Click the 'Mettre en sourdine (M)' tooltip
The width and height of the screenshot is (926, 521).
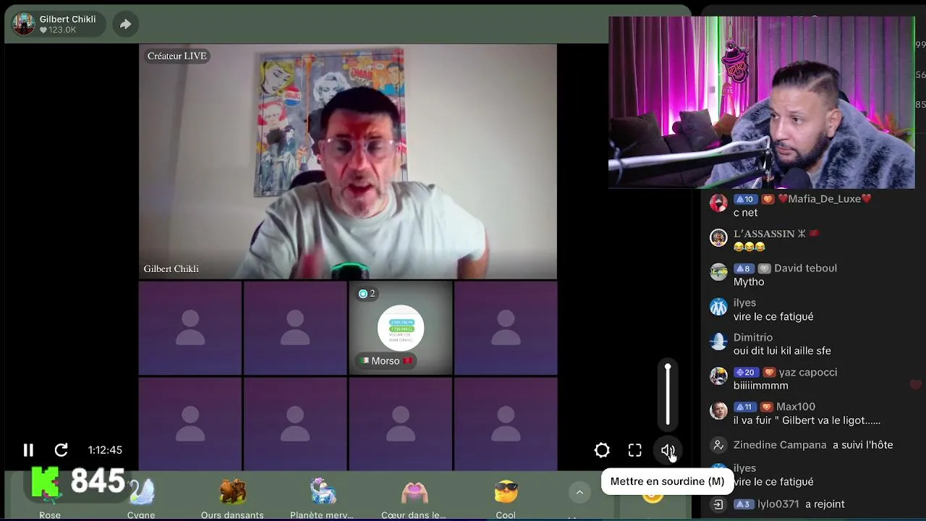[667, 481]
